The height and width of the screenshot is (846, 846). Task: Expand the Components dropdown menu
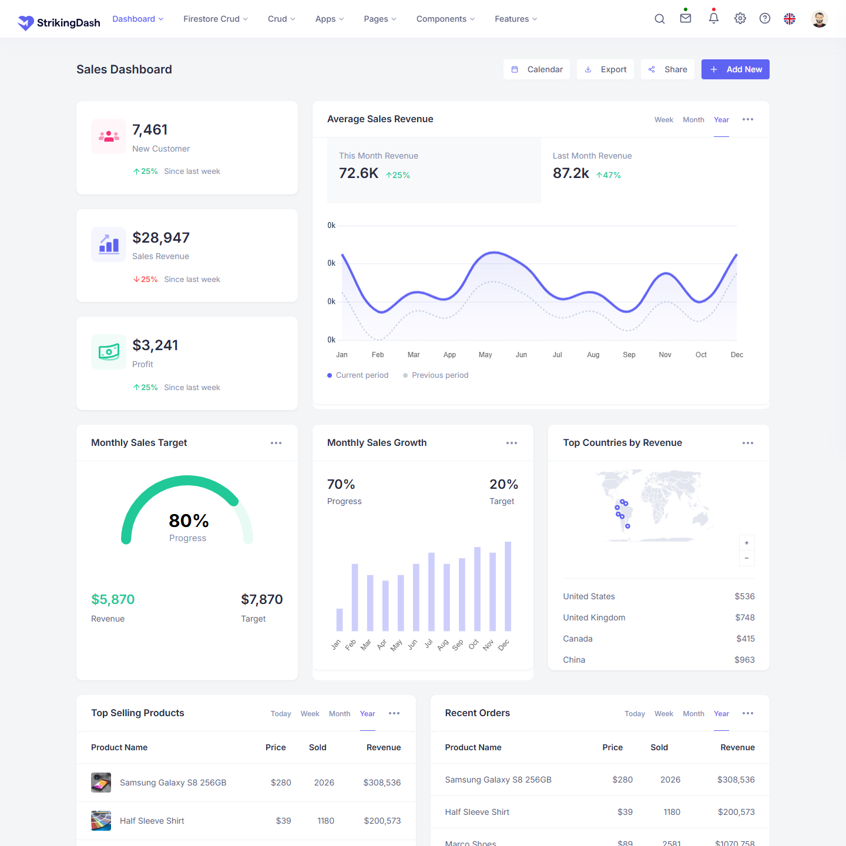tap(445, 19)
